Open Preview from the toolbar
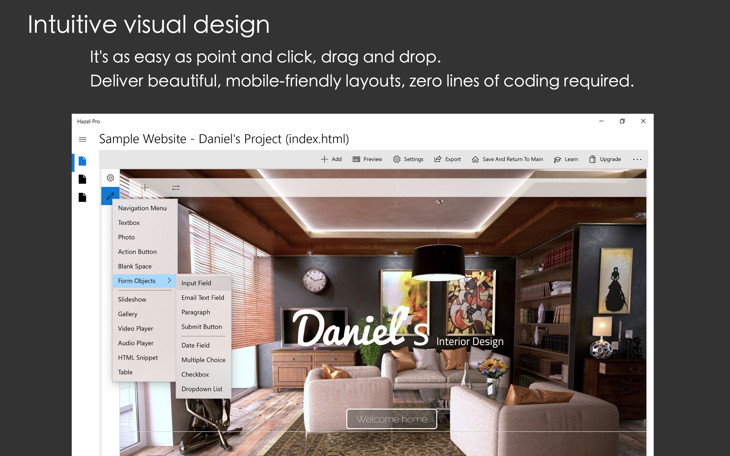Image resolution: width=730 pixels, height=456 pixels. (368, 159)
